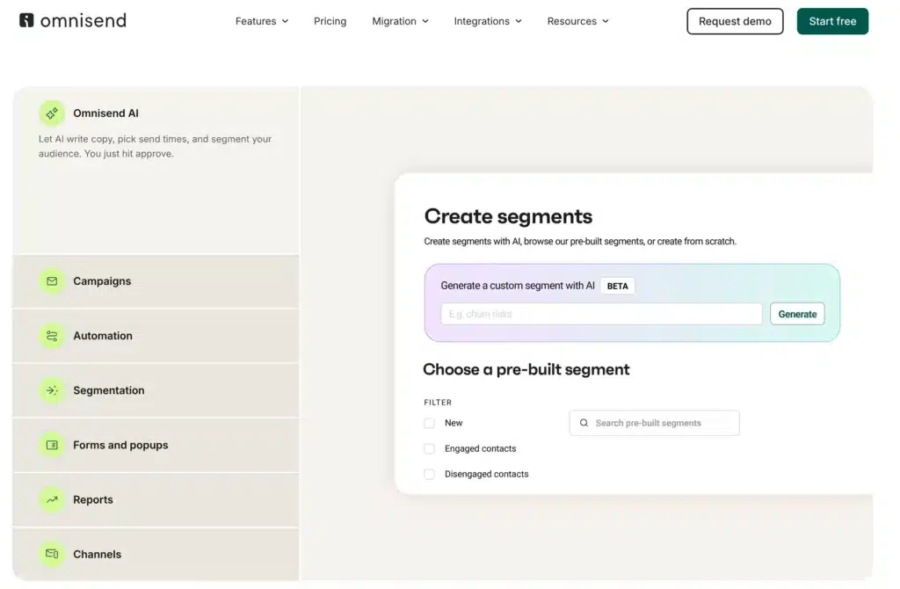The width and height of the screenshot is (900, 589).
Task: Expand the Migration menu chevron
Action: coord(425,21)
